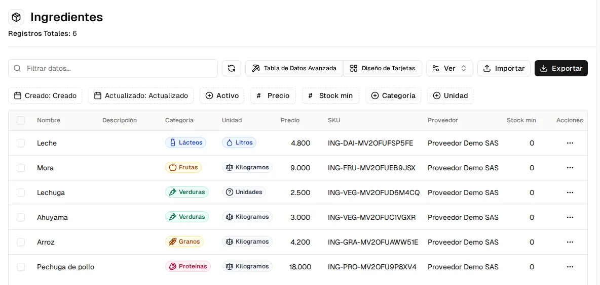Click the Lechuga name cell

point(51,193)
